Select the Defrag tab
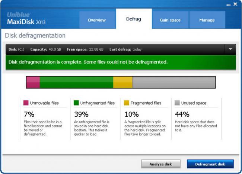 [x=134, y=19]
